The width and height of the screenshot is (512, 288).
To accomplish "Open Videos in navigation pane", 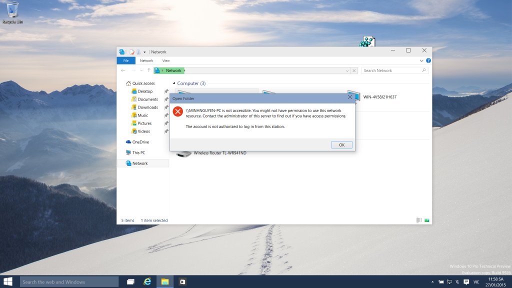I will (143, 131).
